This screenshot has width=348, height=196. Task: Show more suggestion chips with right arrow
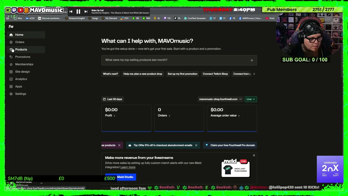(x=254, y=74)
